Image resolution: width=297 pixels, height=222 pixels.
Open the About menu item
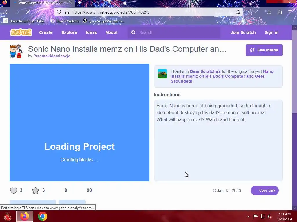[111, 32]
